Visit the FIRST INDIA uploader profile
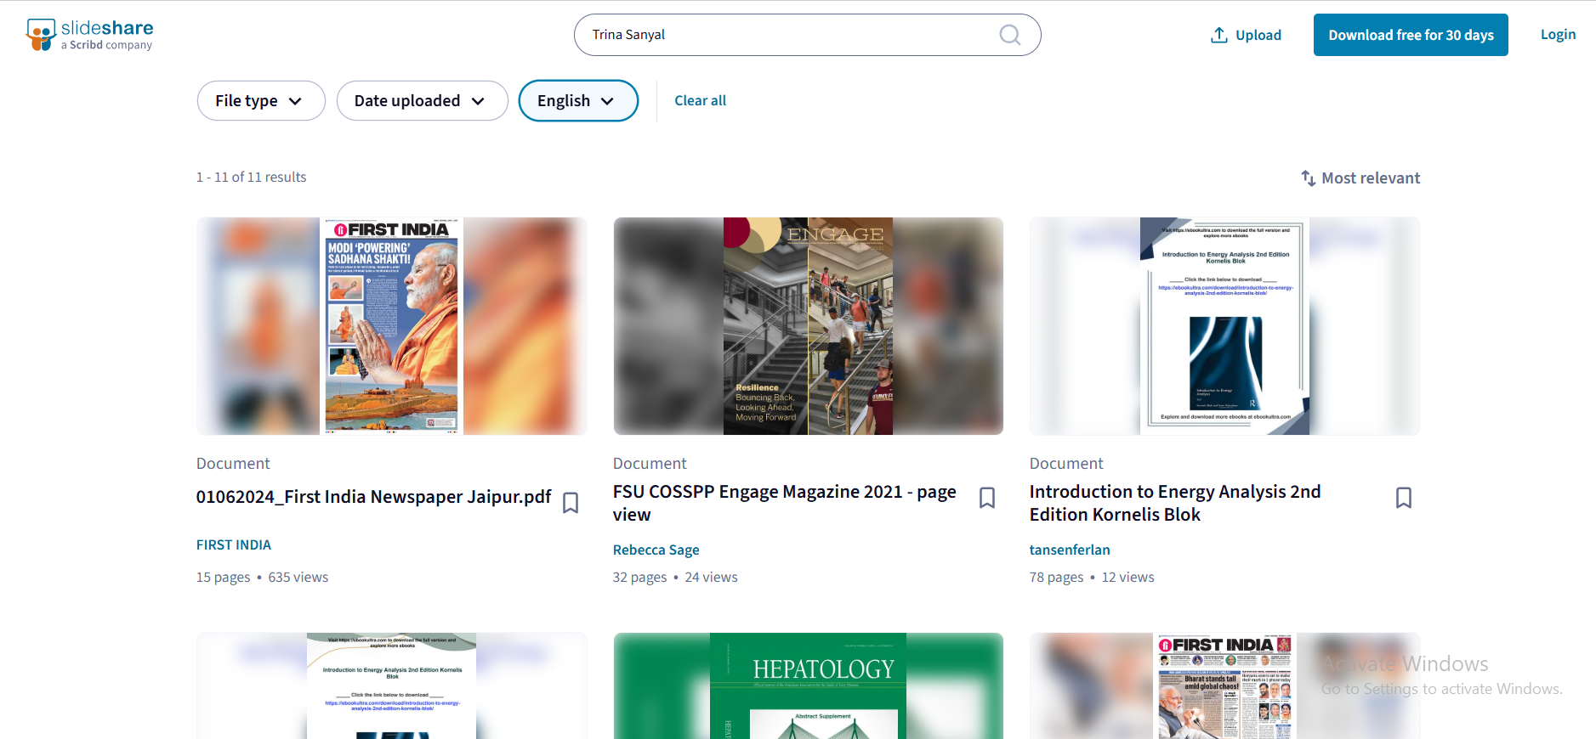The width and height of the screenshot is (1596, 739). click(x=234, y=544)
